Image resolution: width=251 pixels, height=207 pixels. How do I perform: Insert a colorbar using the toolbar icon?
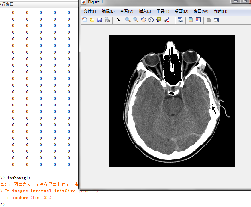tap(191, 20)
